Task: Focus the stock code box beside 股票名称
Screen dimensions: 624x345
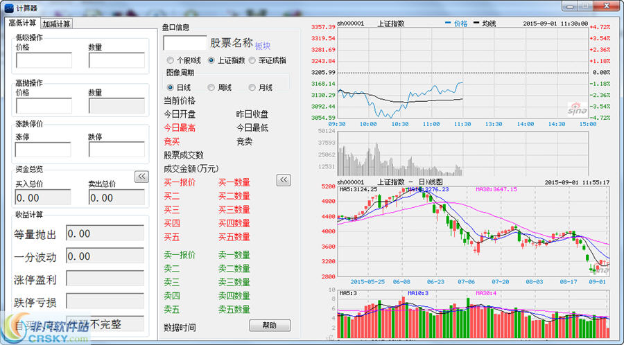Action: pos(184,42)
